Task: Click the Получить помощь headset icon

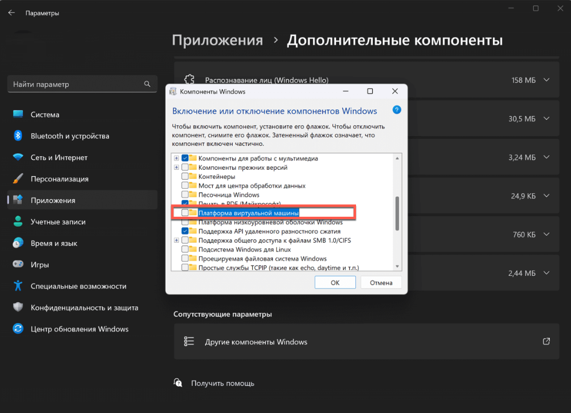Action: click(x=178, y=383)
